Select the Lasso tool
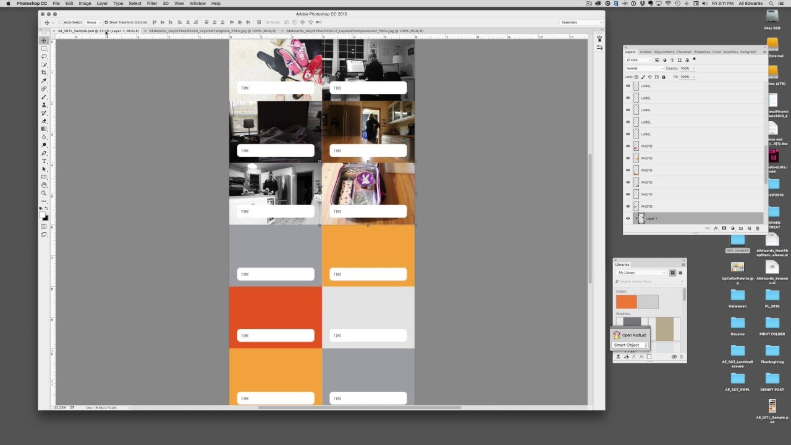Image resolution: width=791 pixels, height=445 pixels. (x=44, y=56)
